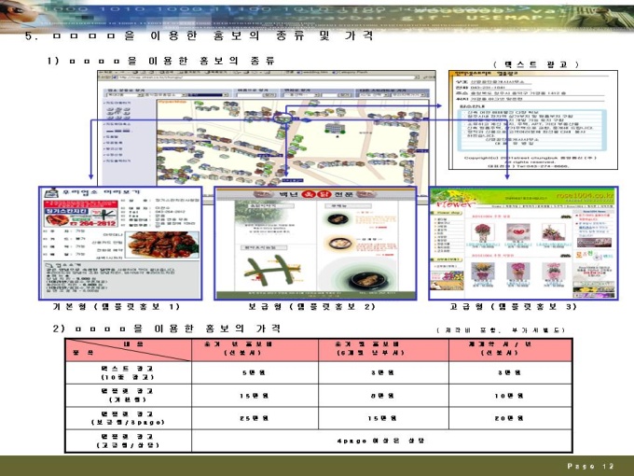Expand the browser address bar dropdown arrow
634x476 pixels.
pyautogui.click(x=417, y=77)
